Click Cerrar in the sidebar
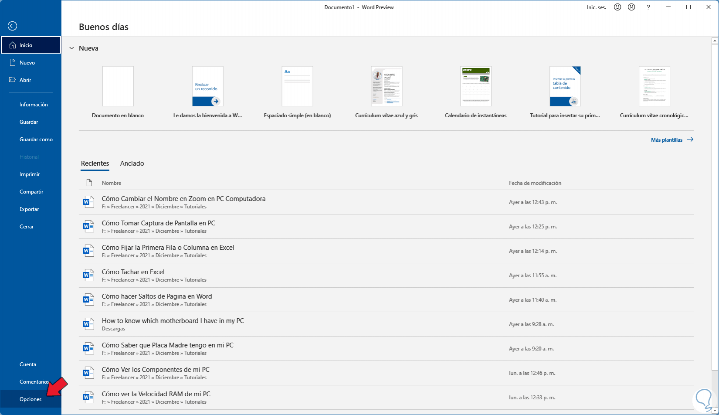The height and width of the screenshot is (415, 719). pyautogui.click(x=31, y=227)
